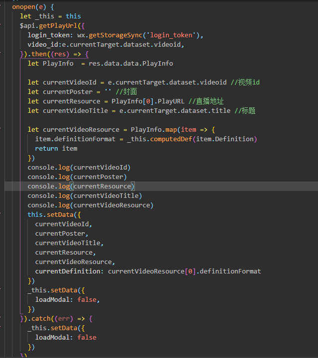Click res.data.data.PlayInfo expression
Screen dimensions: 318x358
(131, 64)
